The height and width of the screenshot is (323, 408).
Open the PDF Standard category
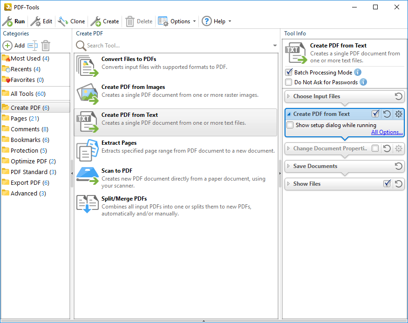35,172
